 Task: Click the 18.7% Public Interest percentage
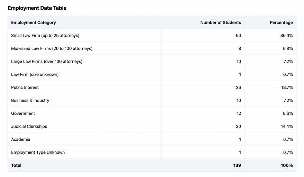(287, 87)
